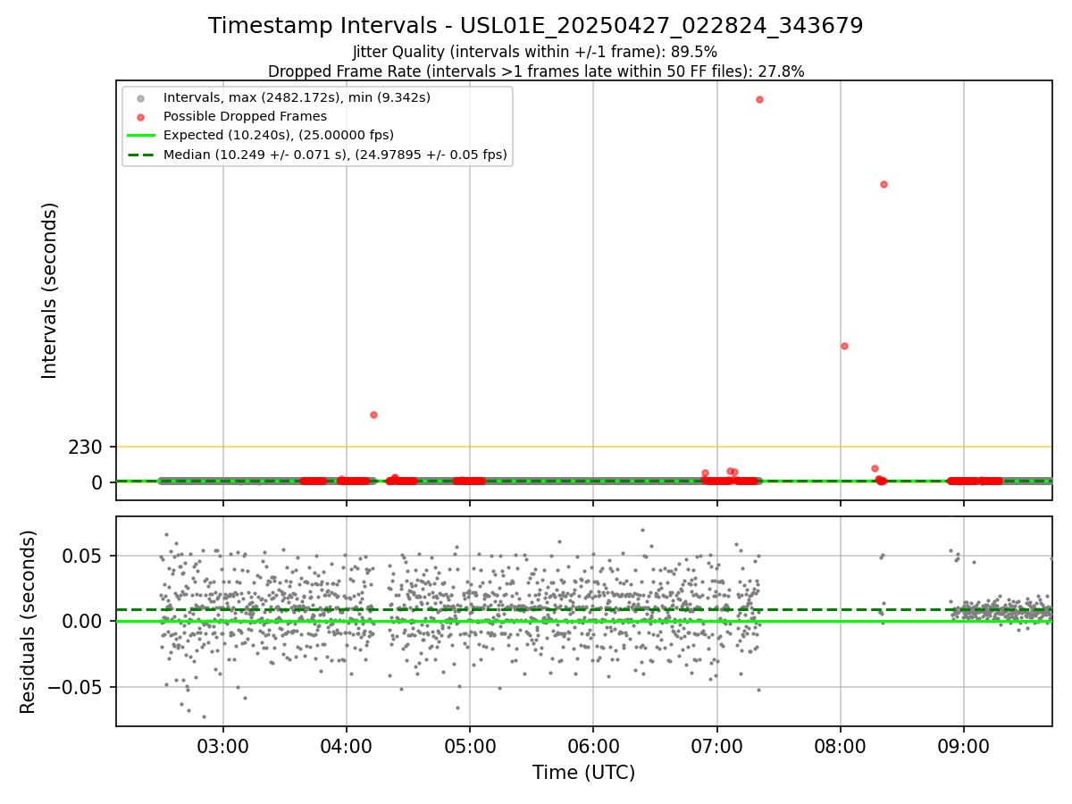Click the 'Dropped Frame Rate' subtitle line
This screenshot has height=804, width=1072.
[x=536, y=71]
